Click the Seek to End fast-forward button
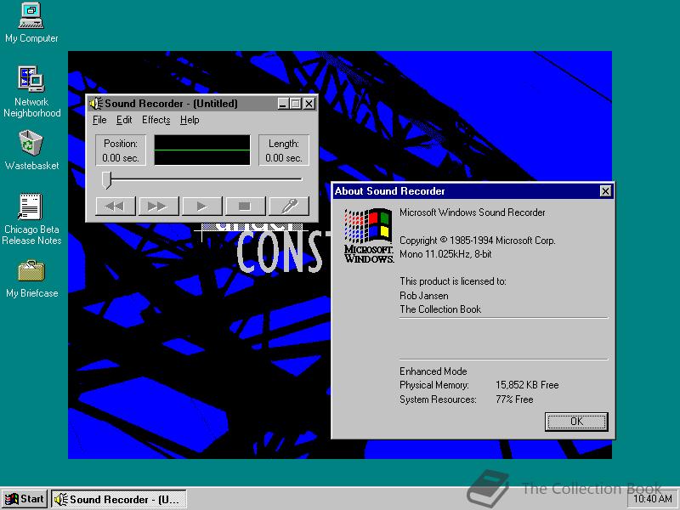 (x=159, y=206)
